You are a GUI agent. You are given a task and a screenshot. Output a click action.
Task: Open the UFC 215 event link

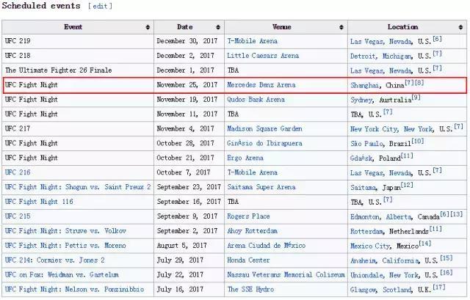[x=18, y=216]
